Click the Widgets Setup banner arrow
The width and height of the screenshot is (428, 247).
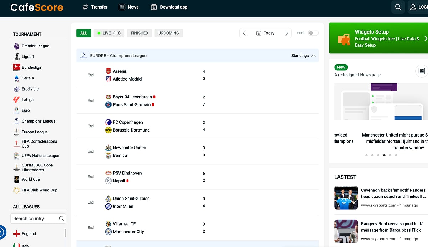(x=426, y=38)
